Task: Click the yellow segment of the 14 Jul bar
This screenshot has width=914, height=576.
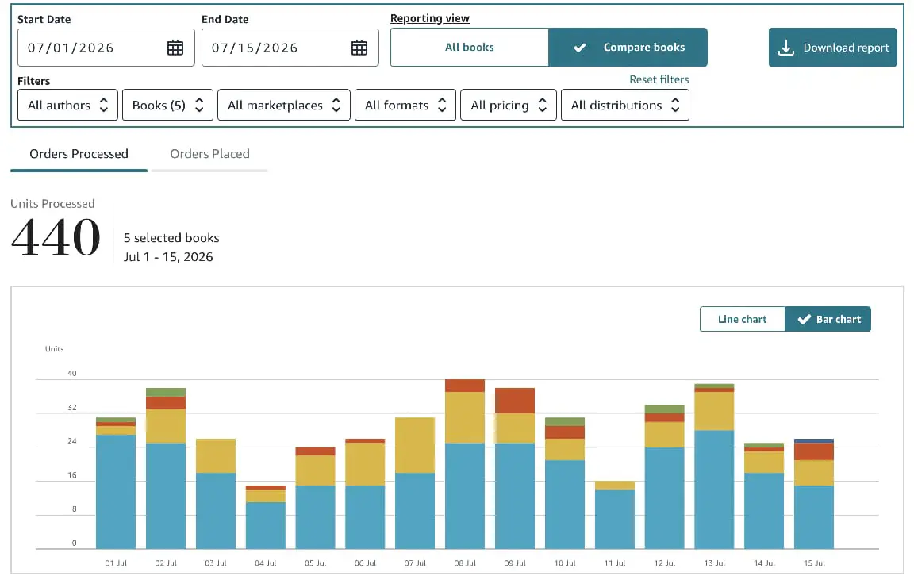Action: pos(763,463)
